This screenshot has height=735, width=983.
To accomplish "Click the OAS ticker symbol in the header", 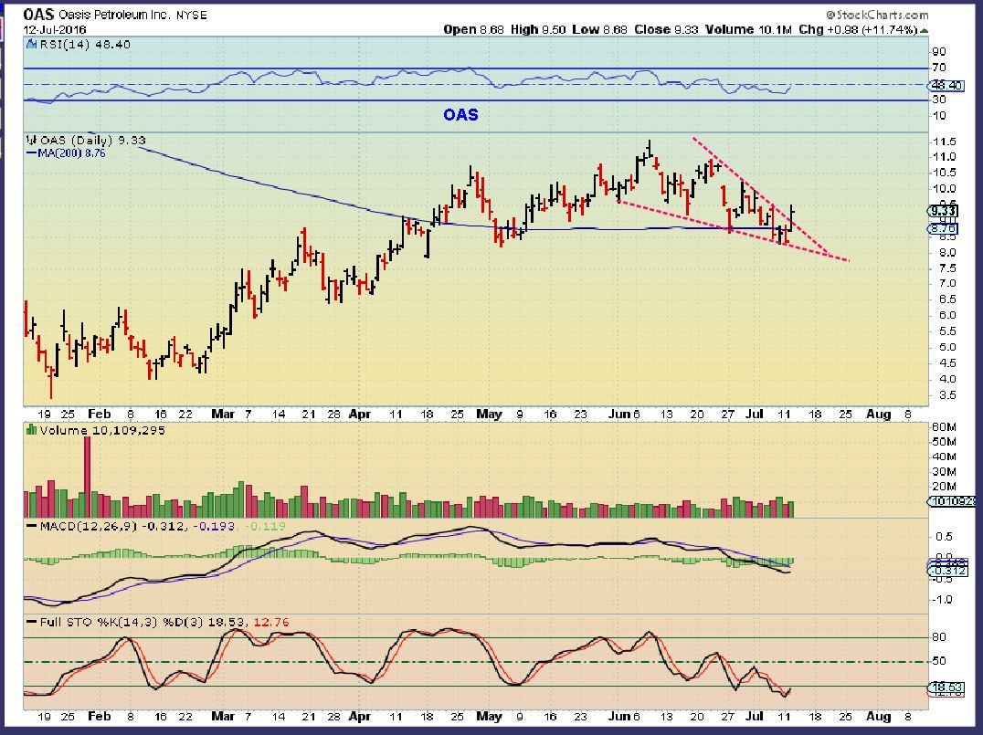I will [39, 15].
